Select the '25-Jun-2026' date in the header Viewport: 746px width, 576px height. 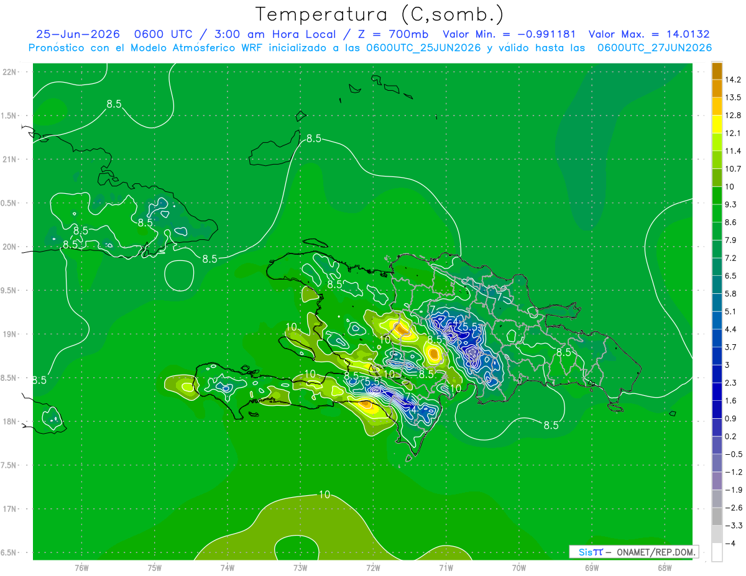click(78, 34)
